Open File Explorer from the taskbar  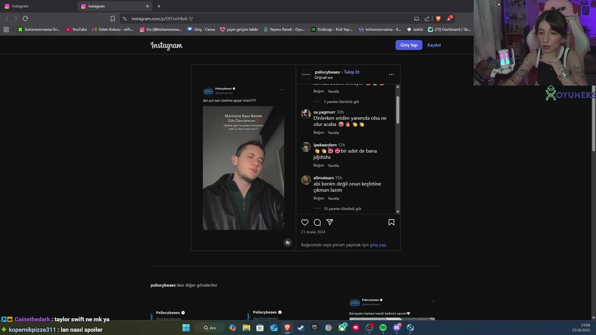coord(246,328)
